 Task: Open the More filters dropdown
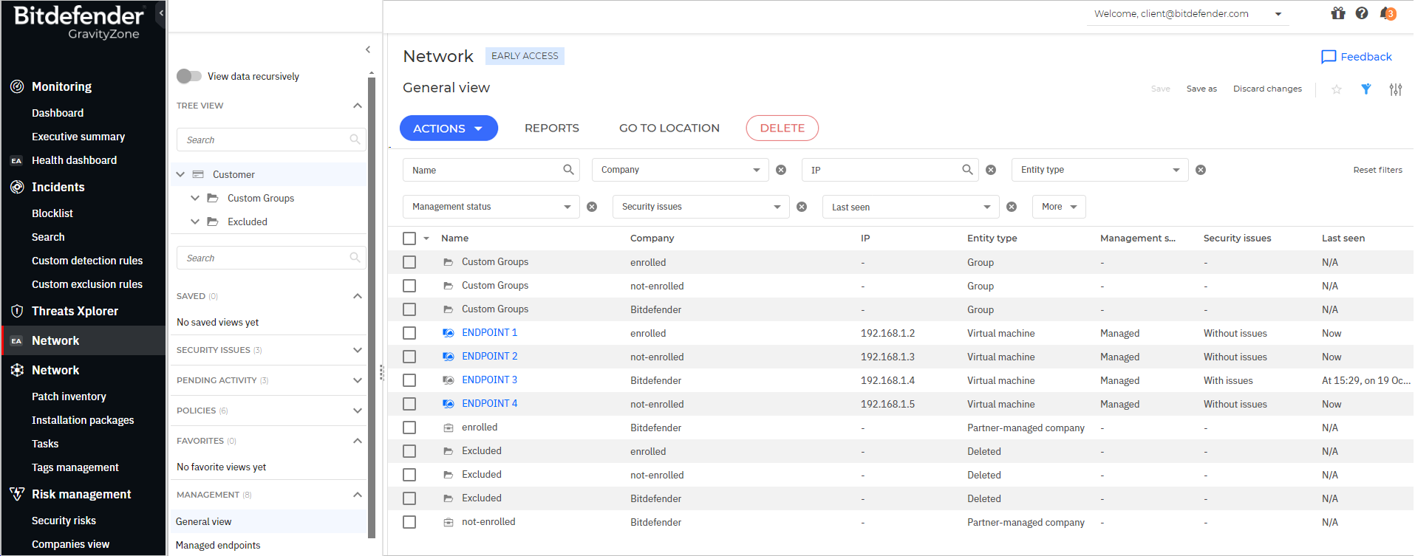(1059, 207)
